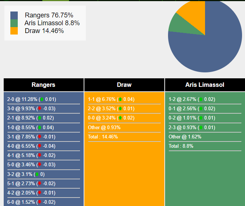Click the orange Draw legend swatch

14,31
